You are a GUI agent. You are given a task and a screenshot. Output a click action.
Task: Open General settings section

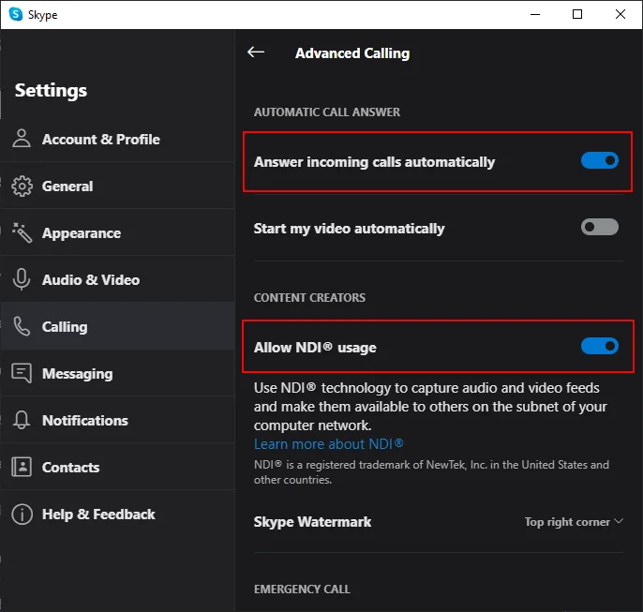point(118,186)
